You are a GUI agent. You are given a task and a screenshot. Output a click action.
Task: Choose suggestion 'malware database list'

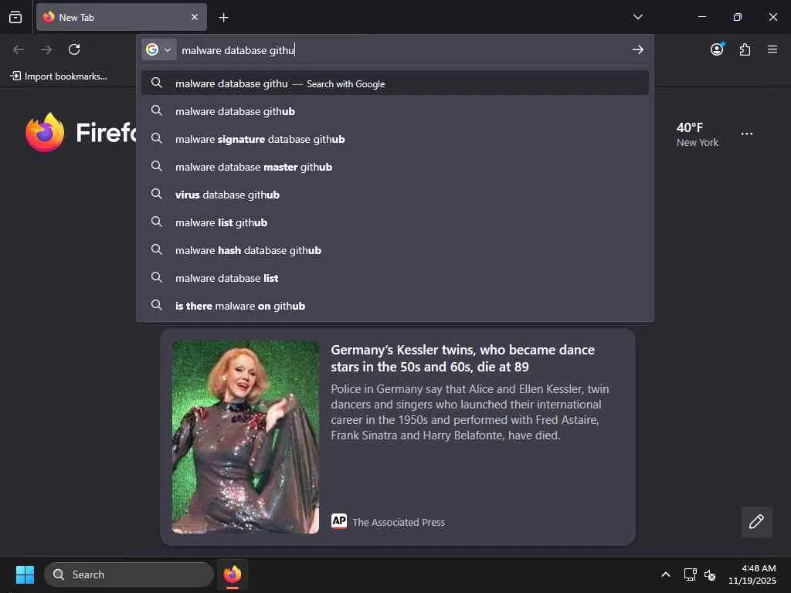point(395,278)
